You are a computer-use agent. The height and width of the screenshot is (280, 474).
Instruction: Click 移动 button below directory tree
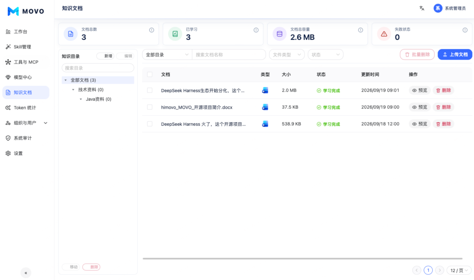coord(71,267)
